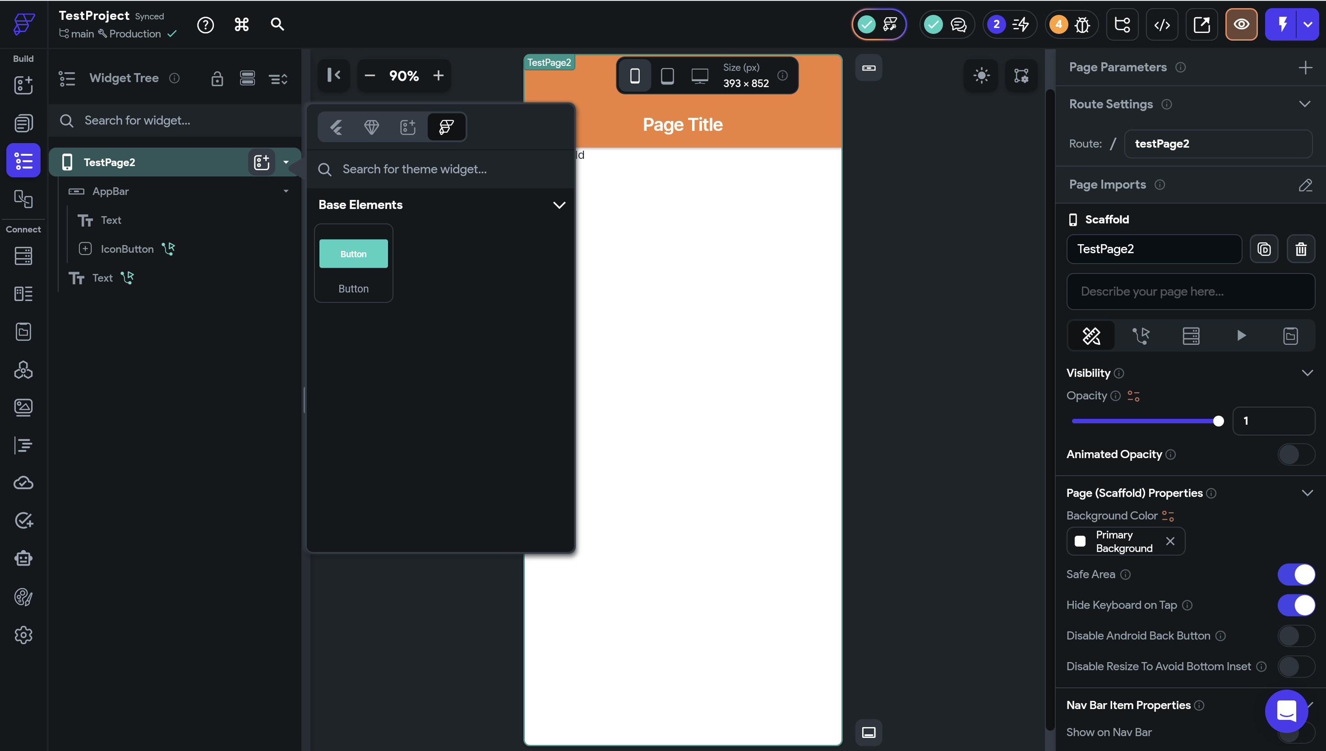Screen dimensions: 1326x751
Task: Turn off Hide Keyboard on Tap
Action: [x=1296, y=605]
